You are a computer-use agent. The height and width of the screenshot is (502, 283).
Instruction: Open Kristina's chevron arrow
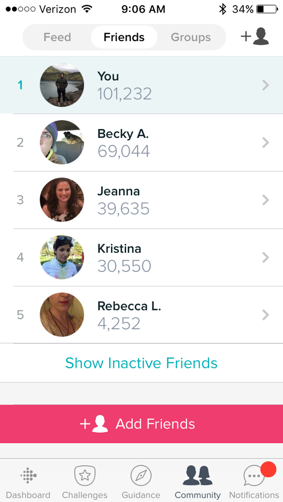[266, 257]
